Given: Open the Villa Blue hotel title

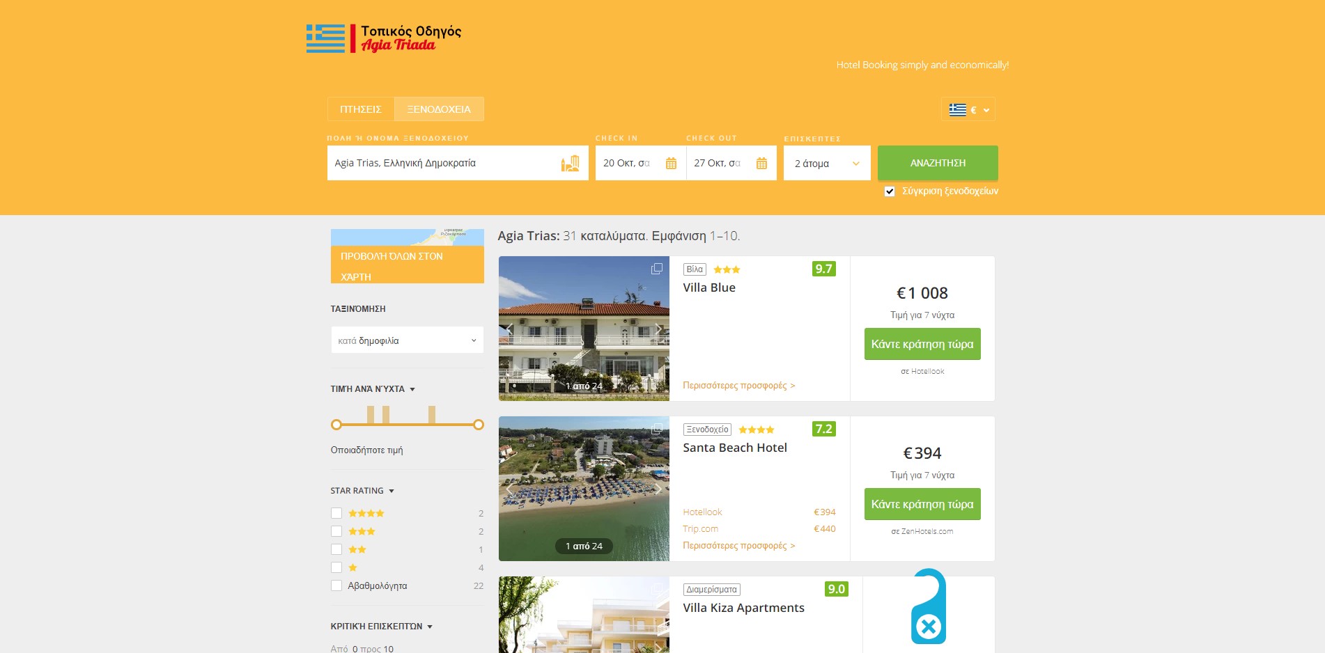Looking at the screenshot, I should tap(709, 288).
